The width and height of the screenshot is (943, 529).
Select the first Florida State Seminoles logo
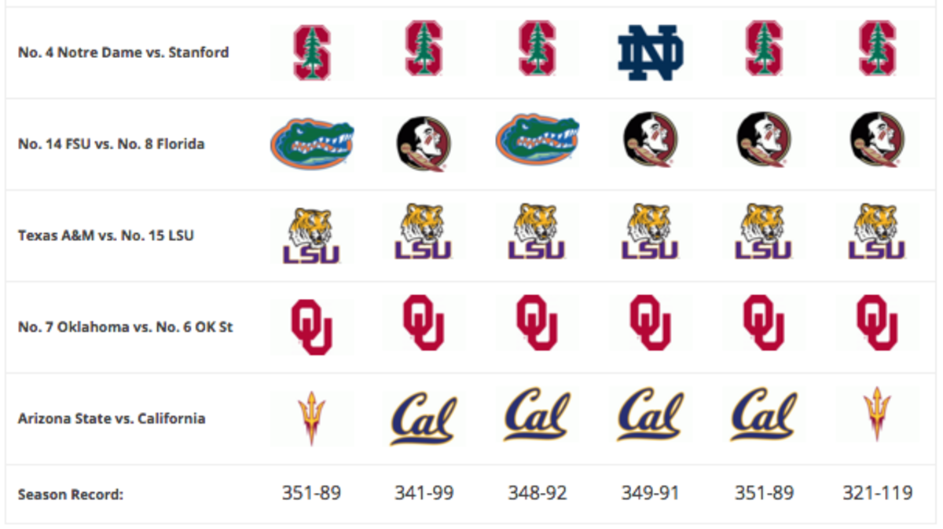pos(424,144)
